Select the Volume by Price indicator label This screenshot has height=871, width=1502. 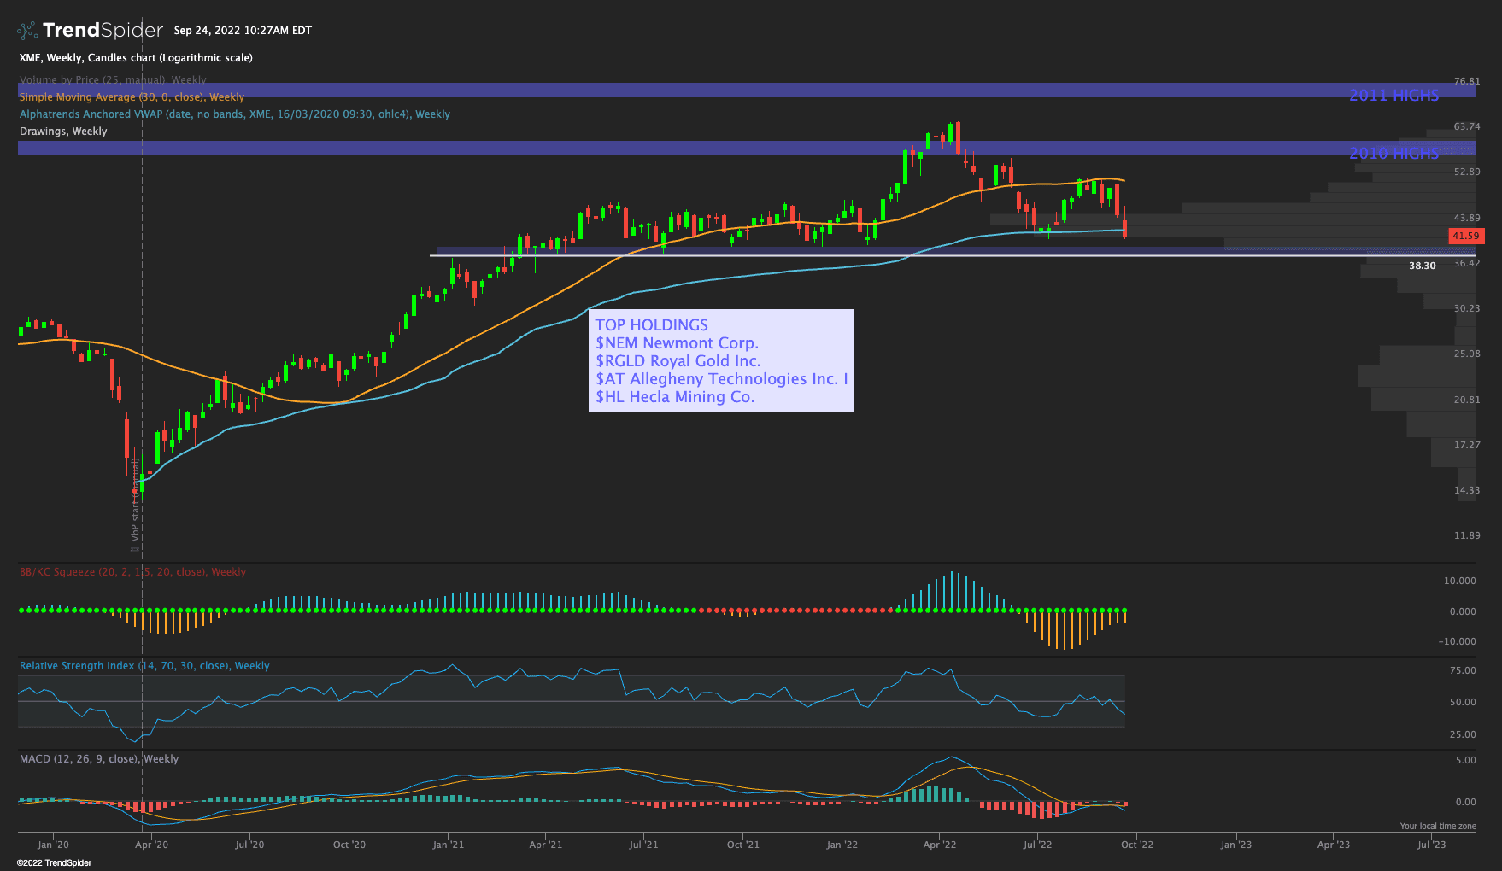click(113, 80)
